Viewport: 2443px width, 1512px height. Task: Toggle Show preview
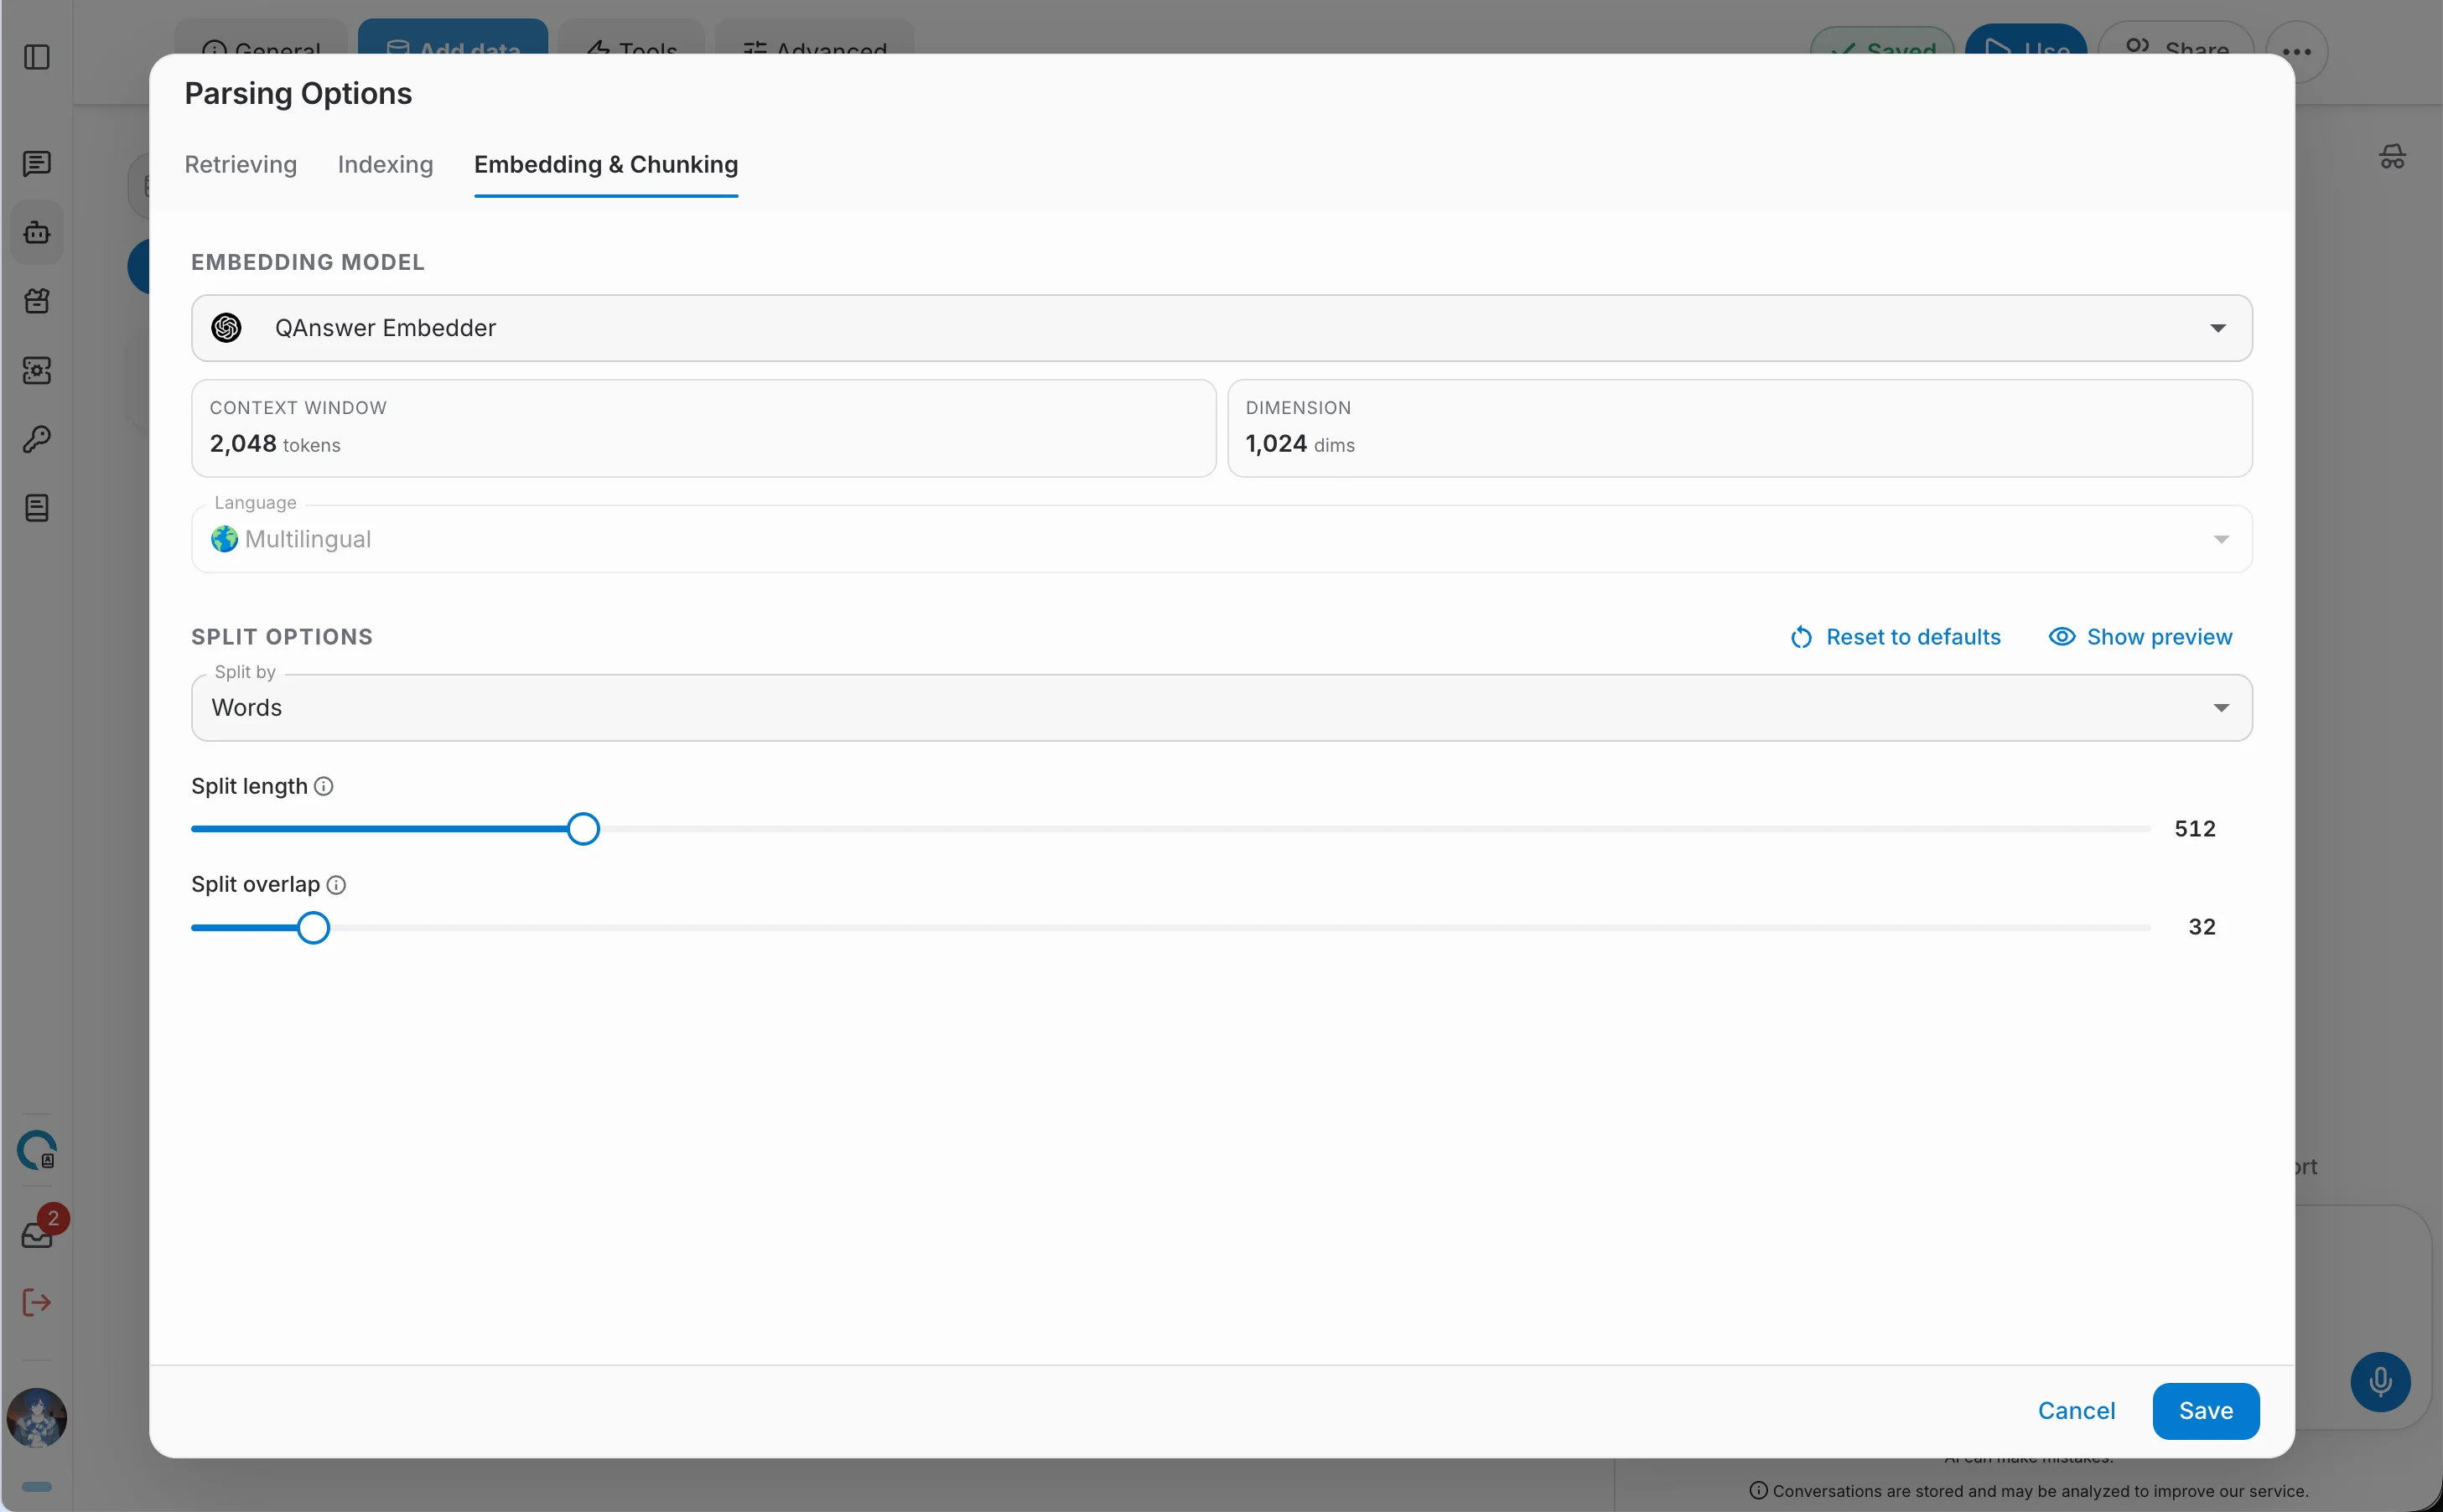click(x=2141, y=638)
